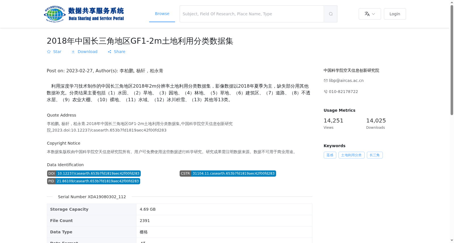Select the 长三角 keyword tag
Image resolution: width=454 pixels, height=243 pixels.
pos(375,155)
